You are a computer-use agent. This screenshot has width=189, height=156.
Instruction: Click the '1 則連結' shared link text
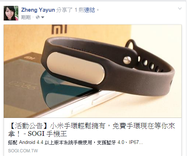click(x=85, y=10)
